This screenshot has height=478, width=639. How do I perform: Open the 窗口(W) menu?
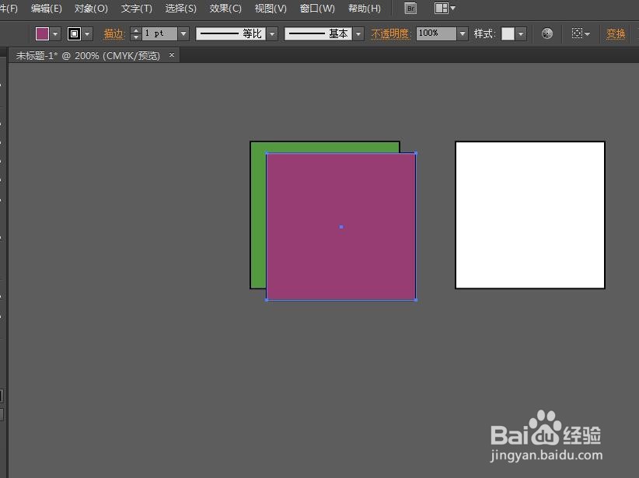[x=317, y=8]
